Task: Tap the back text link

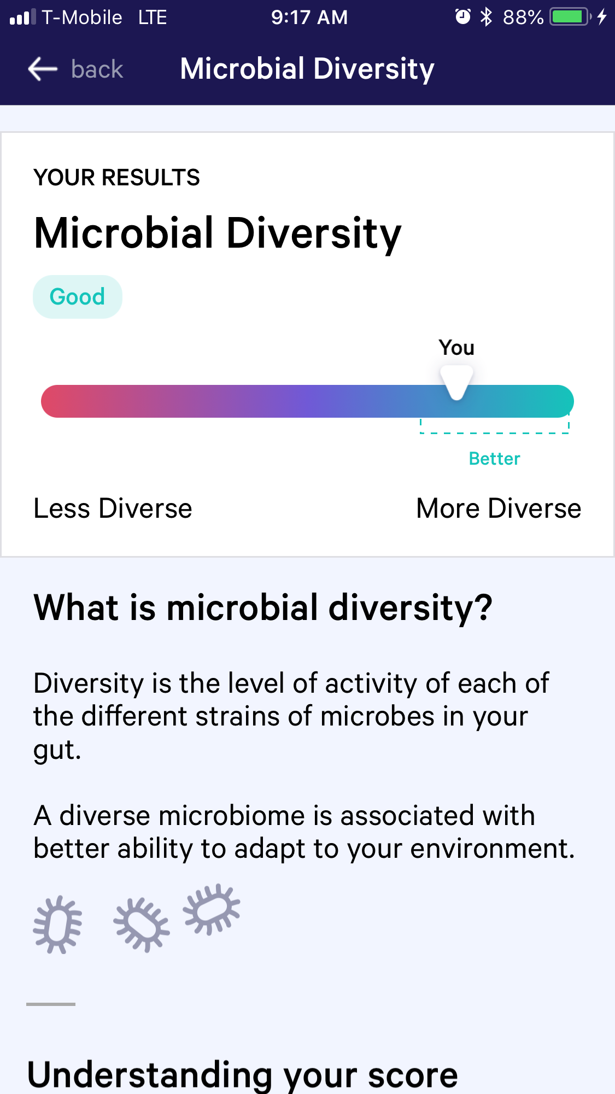Action: click(97, 69)
